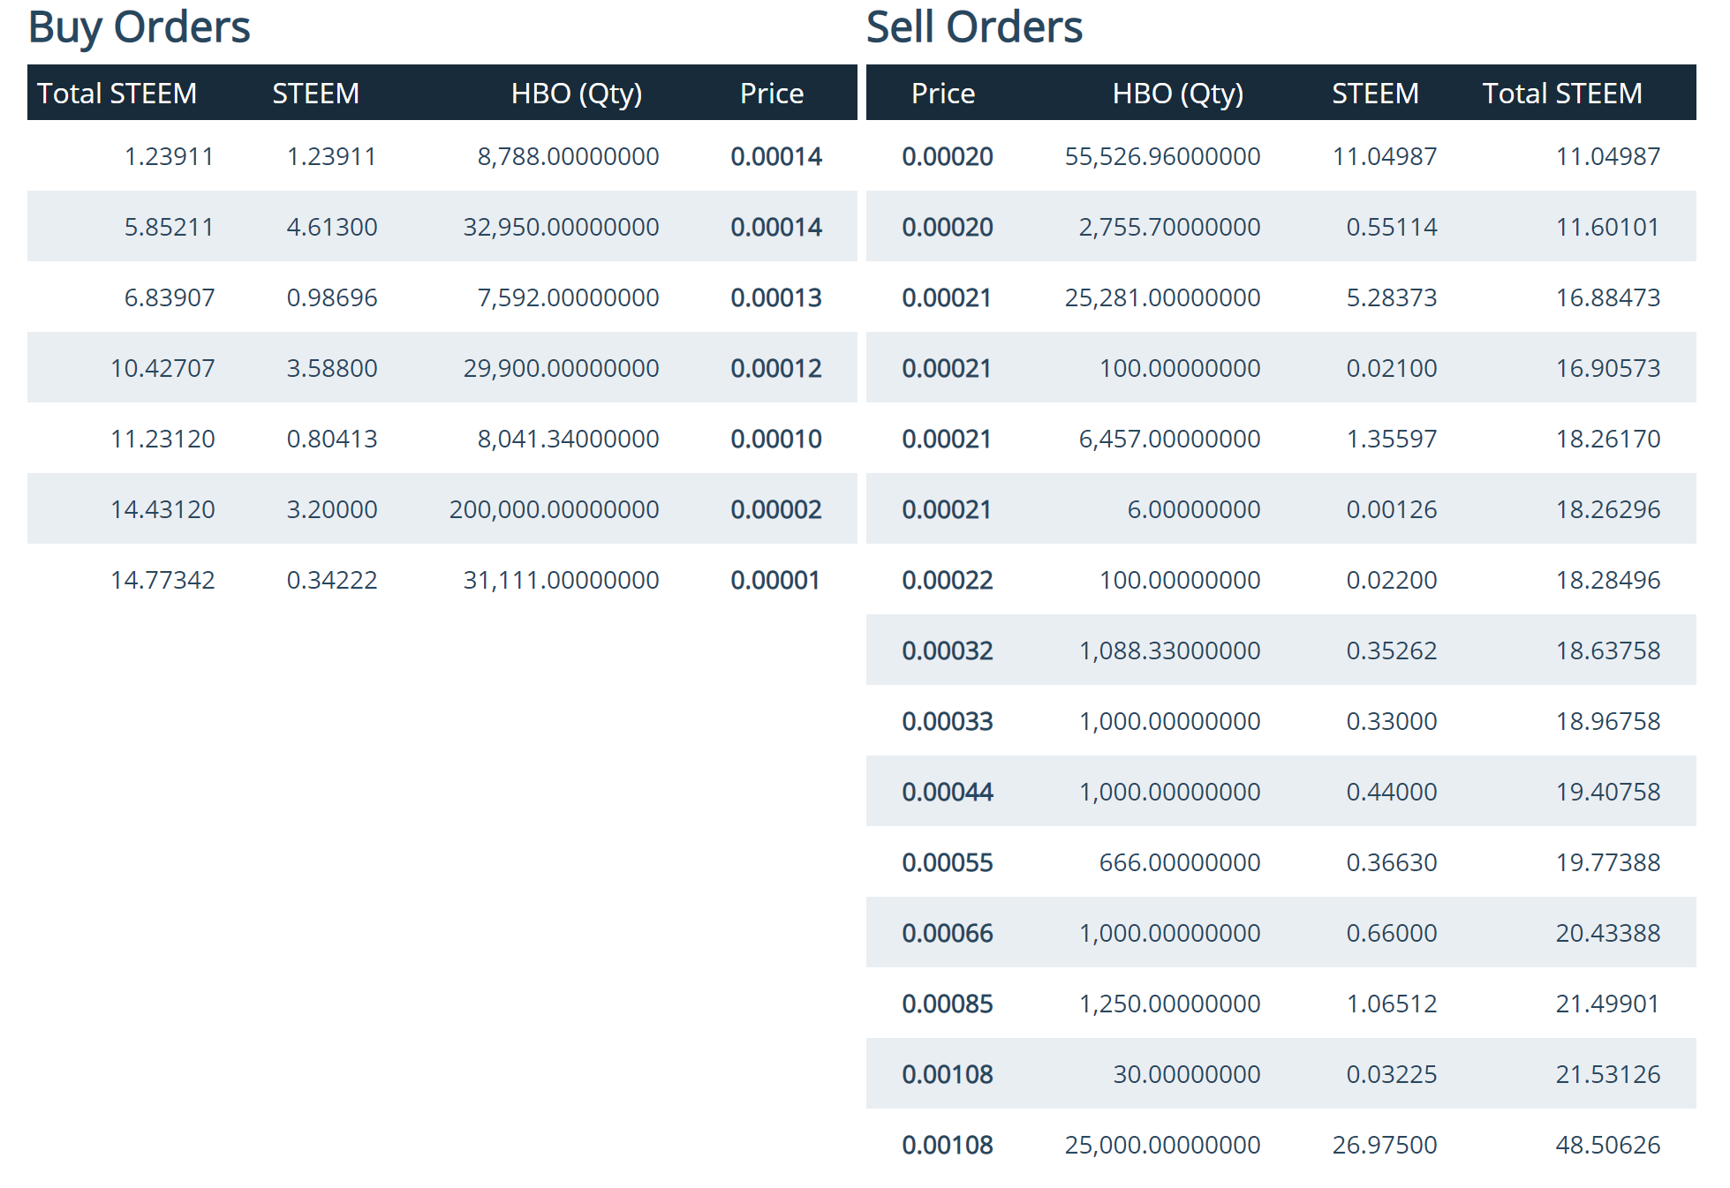
Task: Click the 55,526.96000000 sell quantity cell
Action: pos(1161,157)
